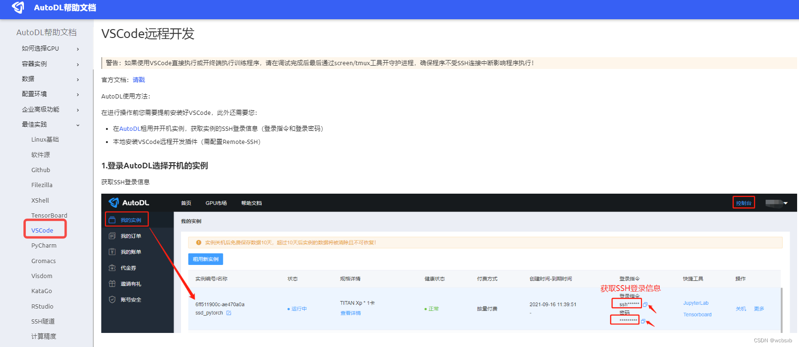Viewport: 799px width, 347px height.
Task: Click the 控制台 button in console header
Action: (744, 203)
